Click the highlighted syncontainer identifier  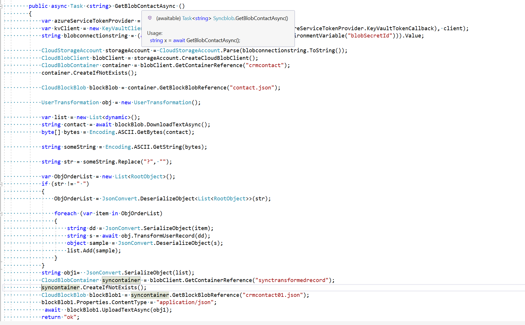click(x=121, y=280)
